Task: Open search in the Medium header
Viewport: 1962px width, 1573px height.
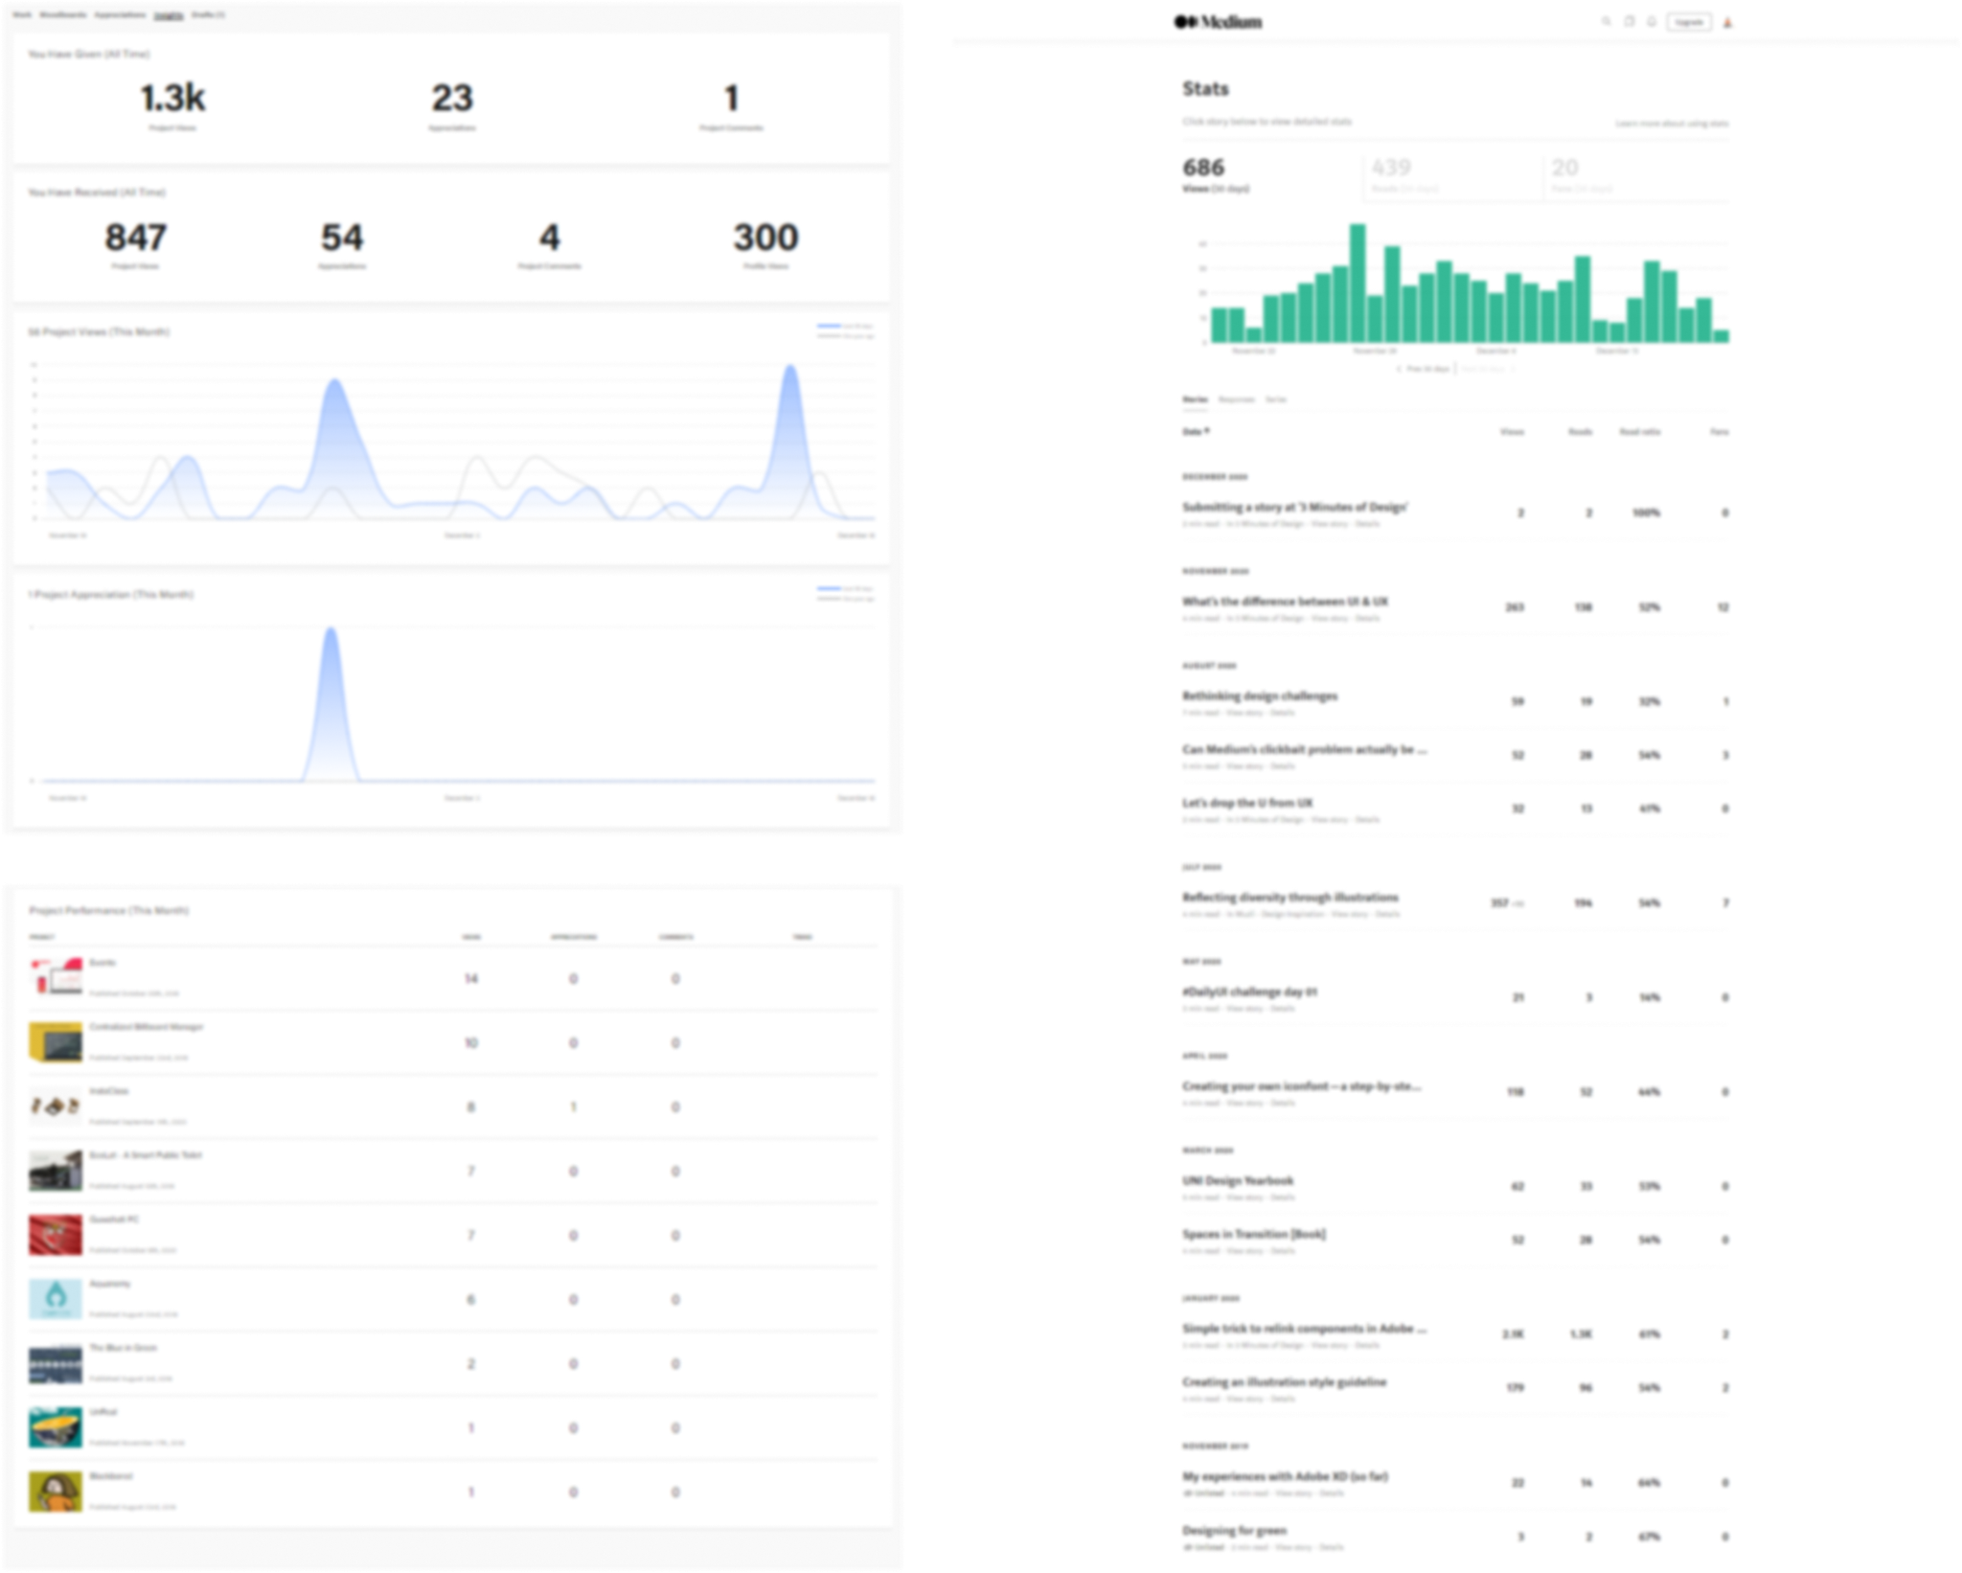Action: (1606, 21)
